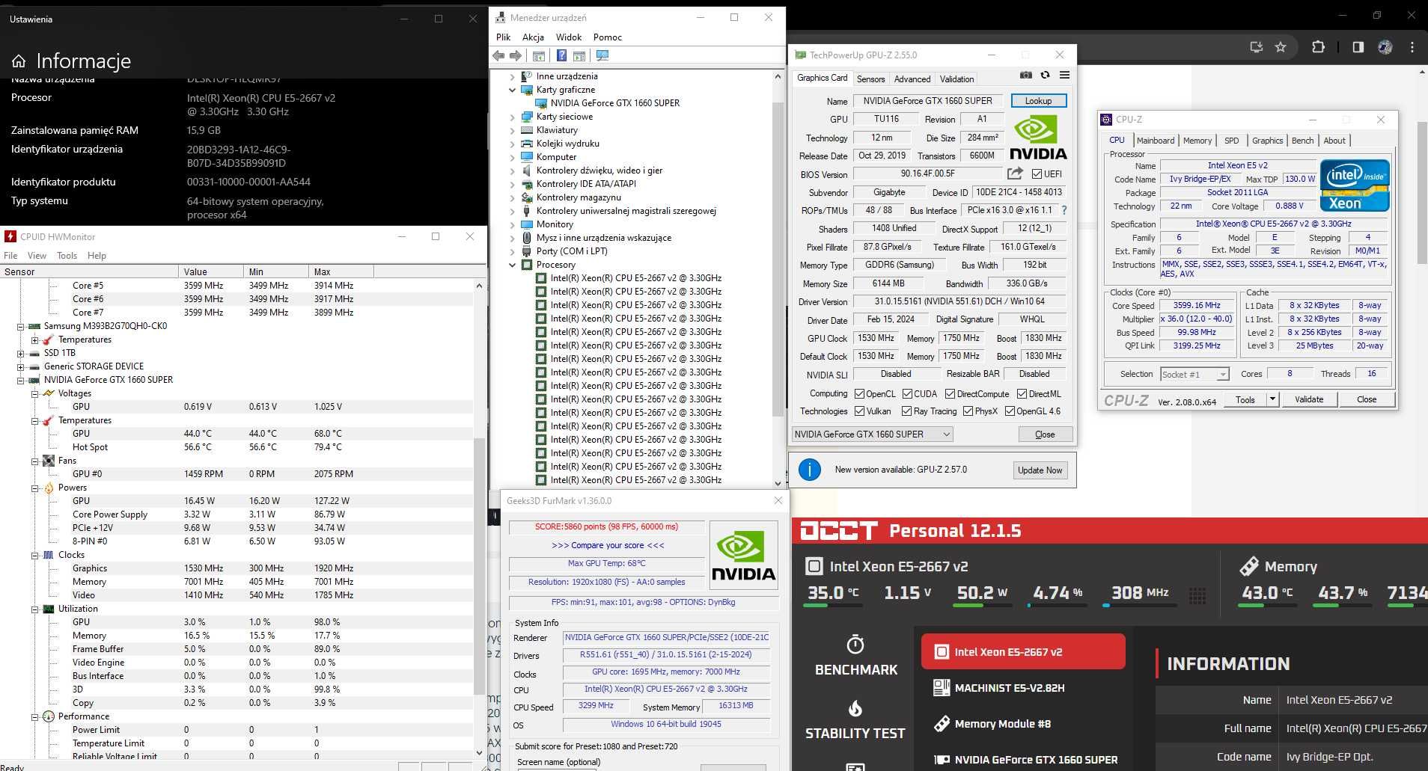
Task: Click the blue info icon in GPU-Z update bar
Action: point(809,470)
